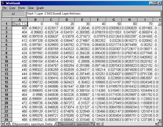Select row 1 header

click(6, 24)
